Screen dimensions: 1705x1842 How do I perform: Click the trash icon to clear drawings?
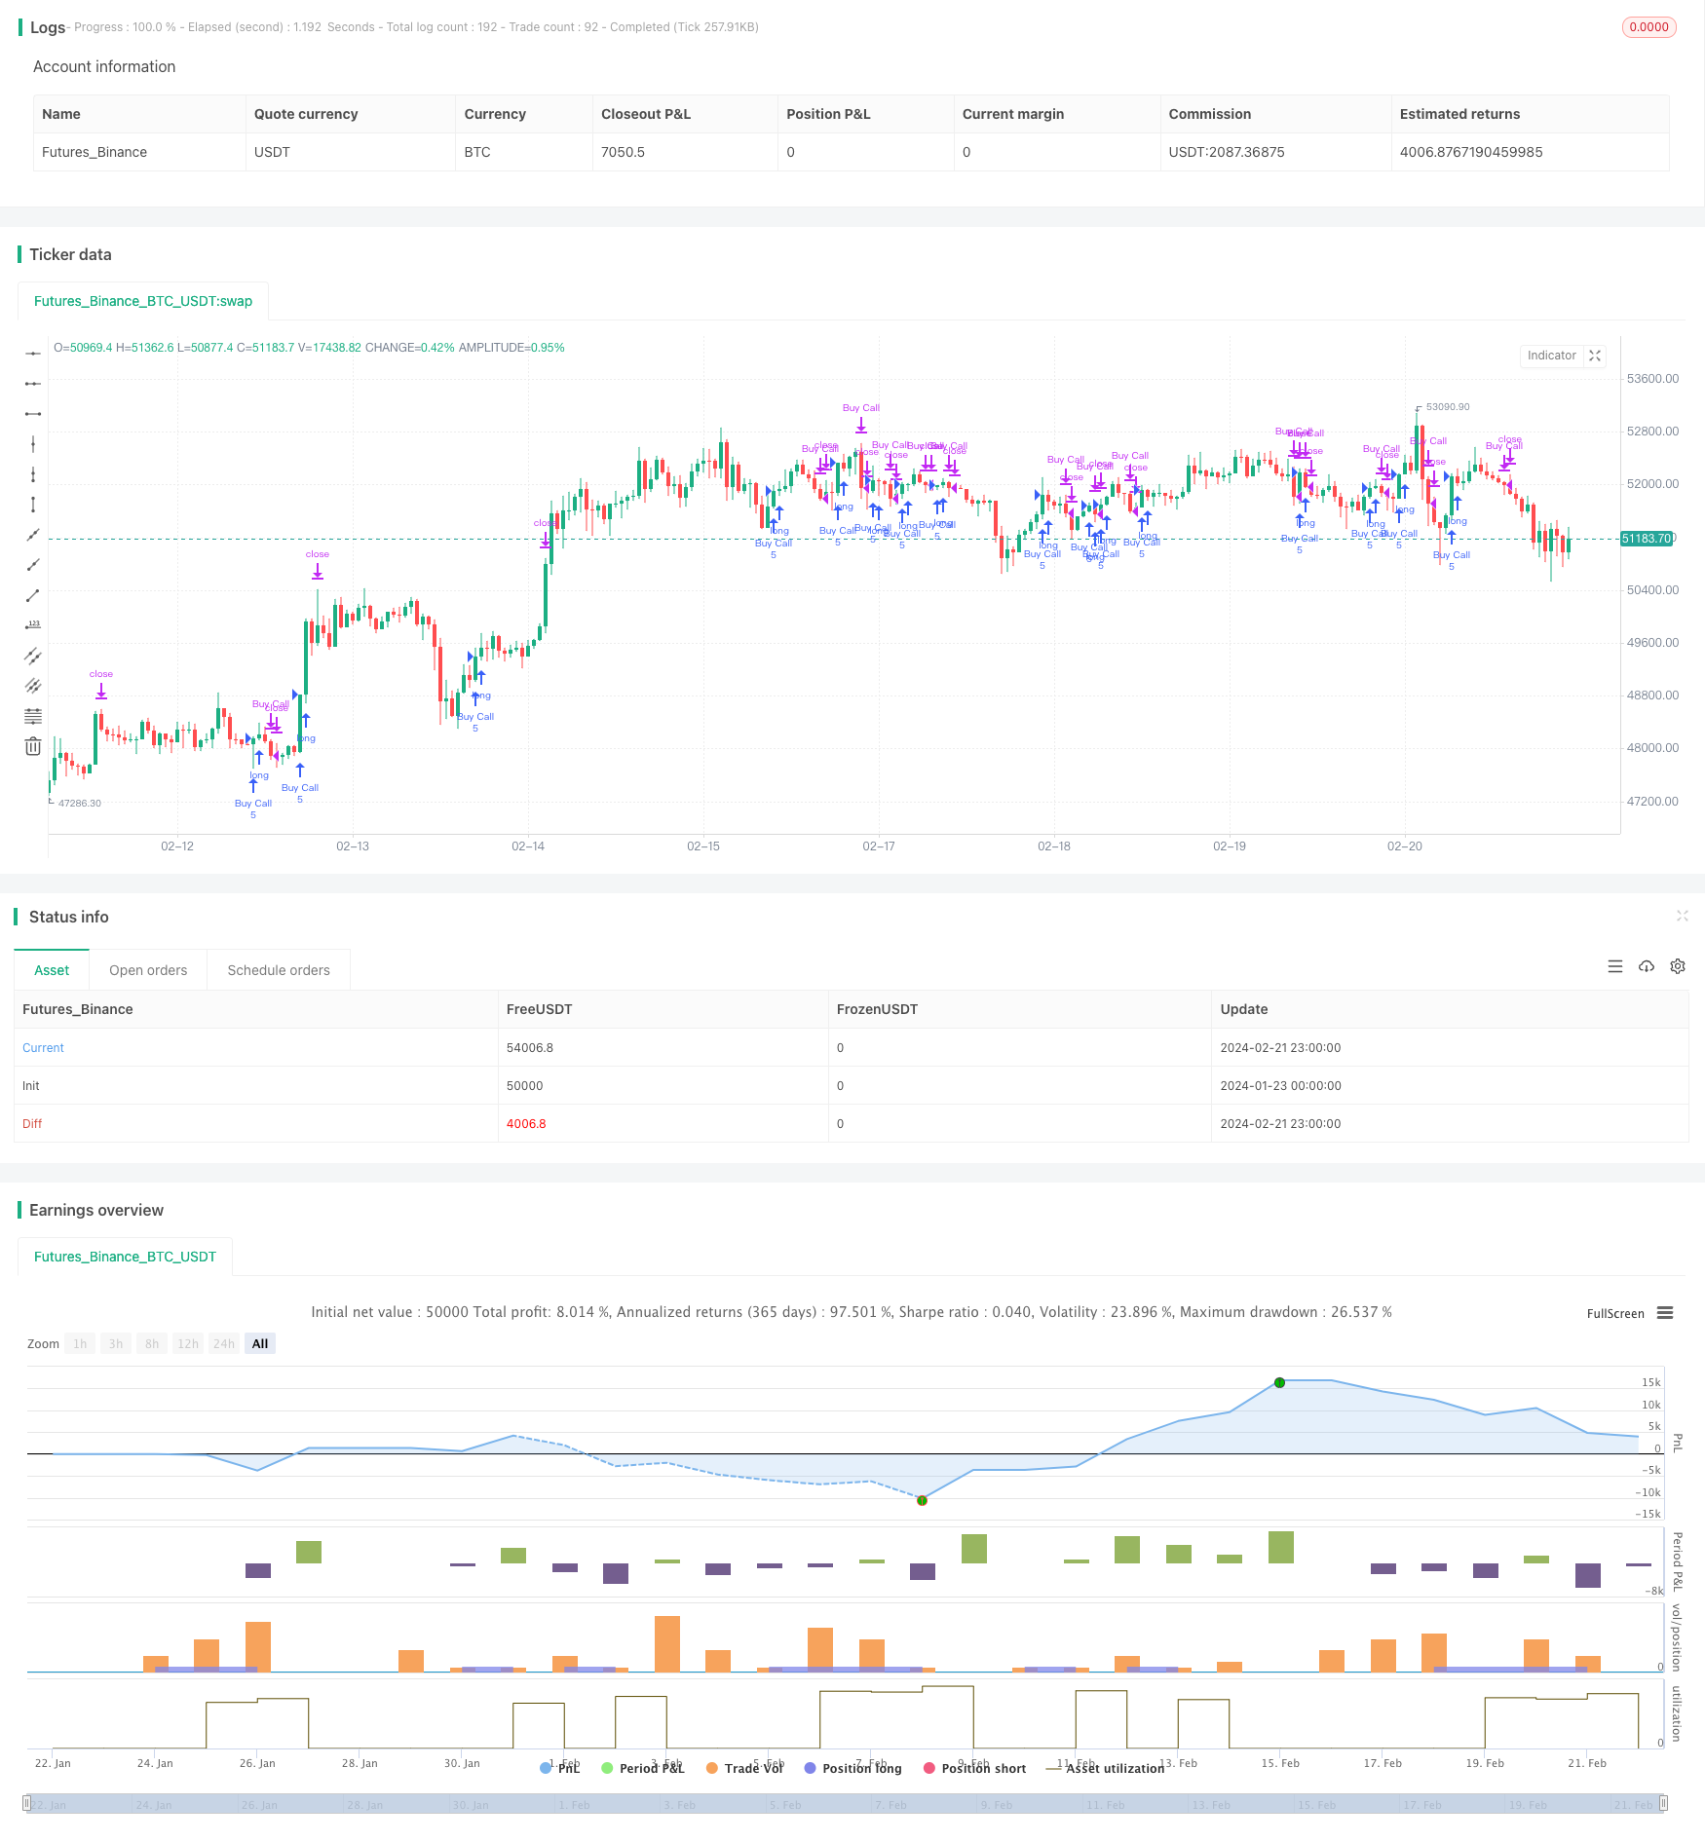point(33,746)
